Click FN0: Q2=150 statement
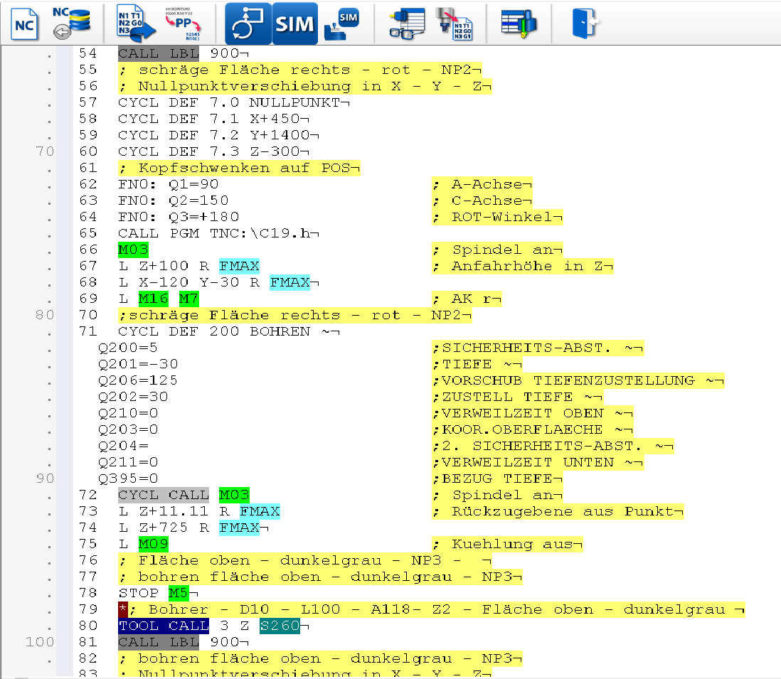Viewport: 781px width, 679px height. pos(174,201)
